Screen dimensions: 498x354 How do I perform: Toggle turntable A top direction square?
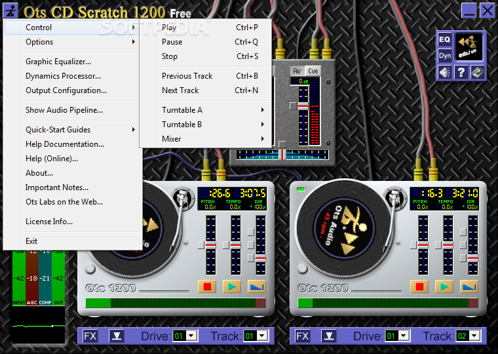(250, 231)
